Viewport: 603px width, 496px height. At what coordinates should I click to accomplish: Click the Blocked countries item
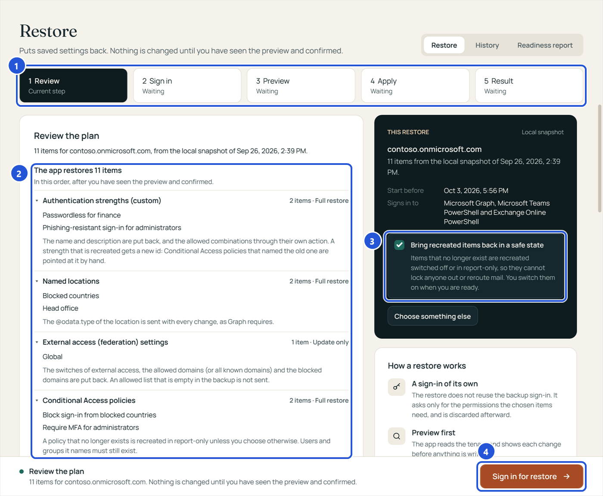click(x=71, y=296)
